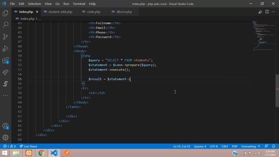Open the Live Share activity bar icon
Screen dimensions: 279x157
6,72
